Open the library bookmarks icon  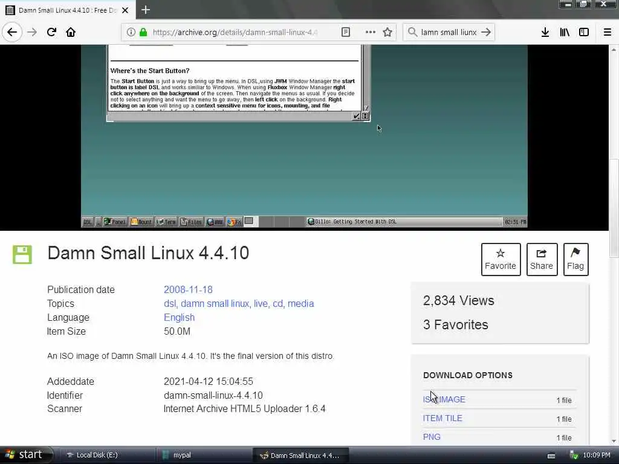click(x=565, y=32)
